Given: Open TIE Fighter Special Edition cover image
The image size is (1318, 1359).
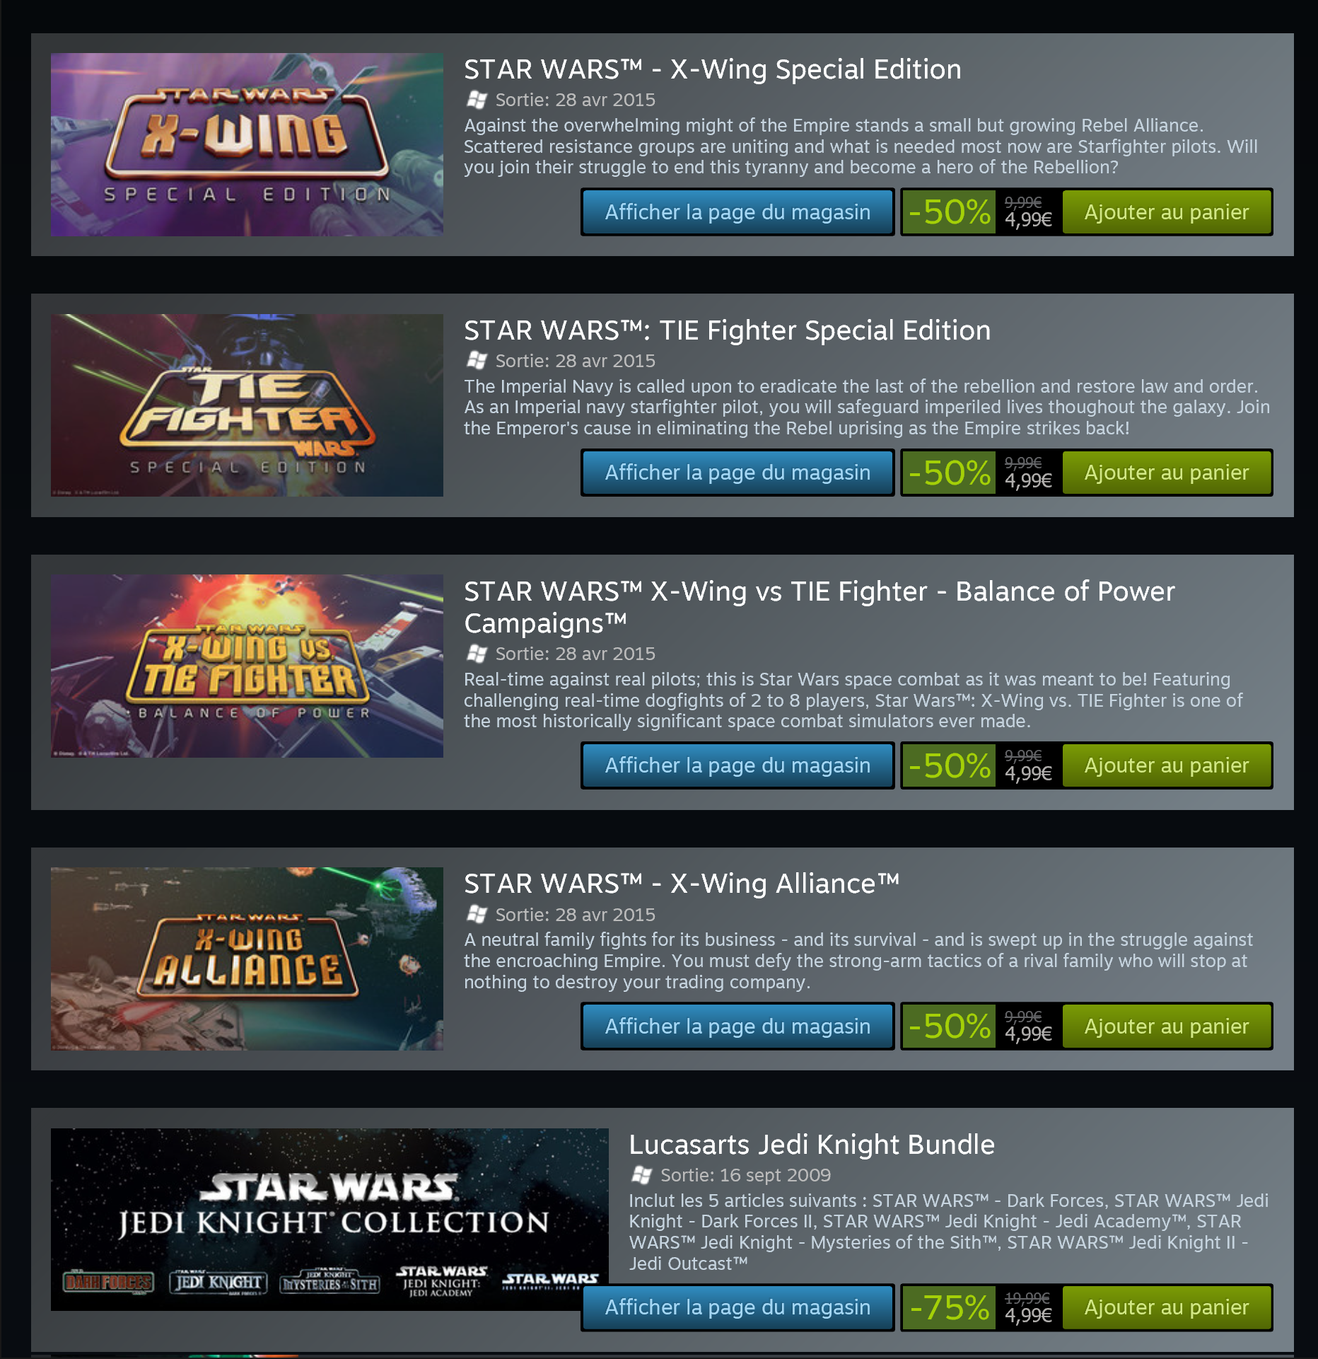Looking at the screenshot, I should (247, 405).
